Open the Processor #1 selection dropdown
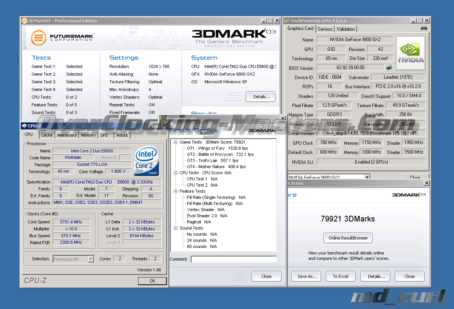The height and width of the screenshot is (309, 454). [x=91, y=259]
